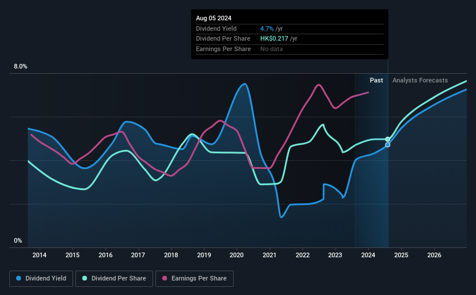Select the blue data point marker on chart
The height and width of the screenshot is (295, 476).
(388, 145)
